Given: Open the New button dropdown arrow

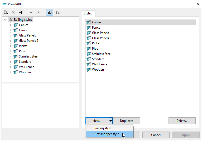Looking at the screenshot, I should (x=111, y=121).
